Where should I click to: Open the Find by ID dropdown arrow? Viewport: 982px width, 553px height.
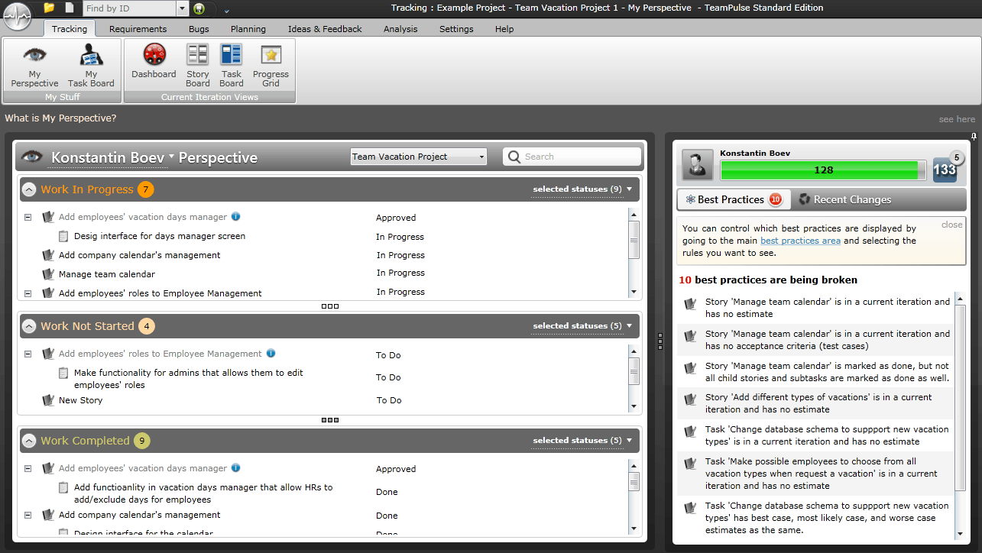coord(182,8)
